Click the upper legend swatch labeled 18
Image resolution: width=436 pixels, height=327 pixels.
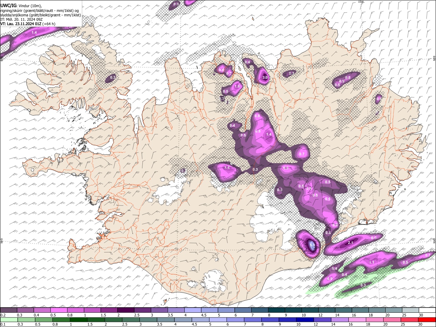[376, 310]
